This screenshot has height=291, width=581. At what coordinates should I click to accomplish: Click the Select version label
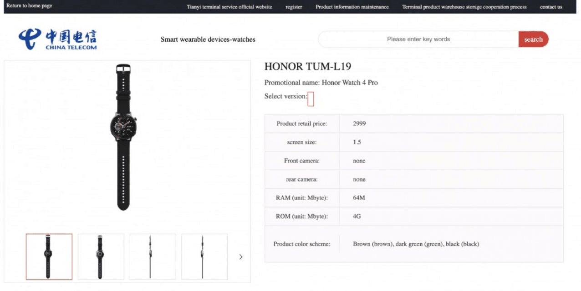[286, 96]
